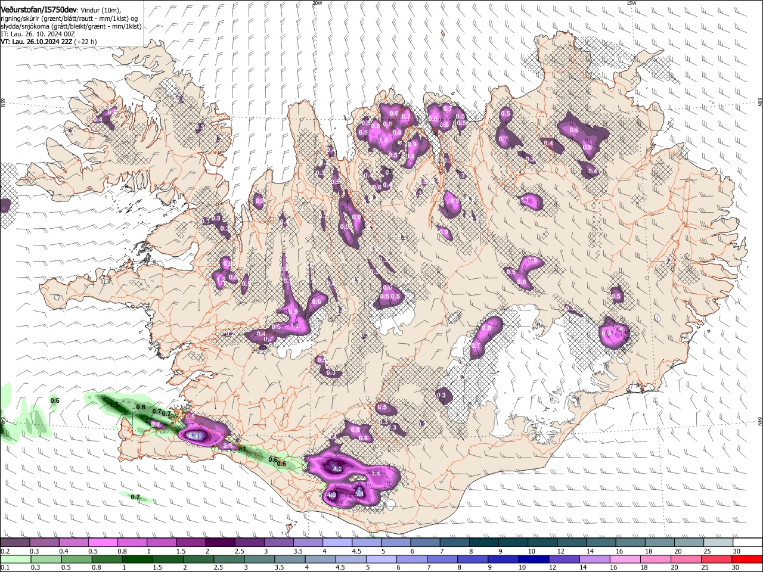This screenshot has width=763, height=572.
Task: Select the darkest purple swatch starting at 2
Action: [219, 543]
